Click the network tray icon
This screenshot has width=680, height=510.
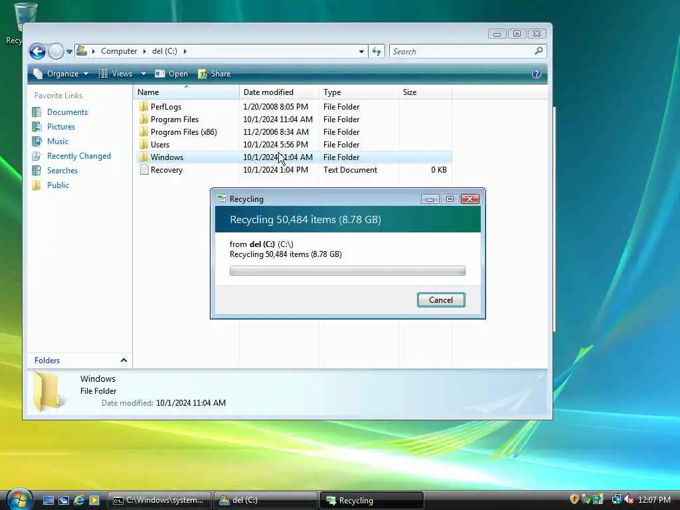click(x=616, y=499)
